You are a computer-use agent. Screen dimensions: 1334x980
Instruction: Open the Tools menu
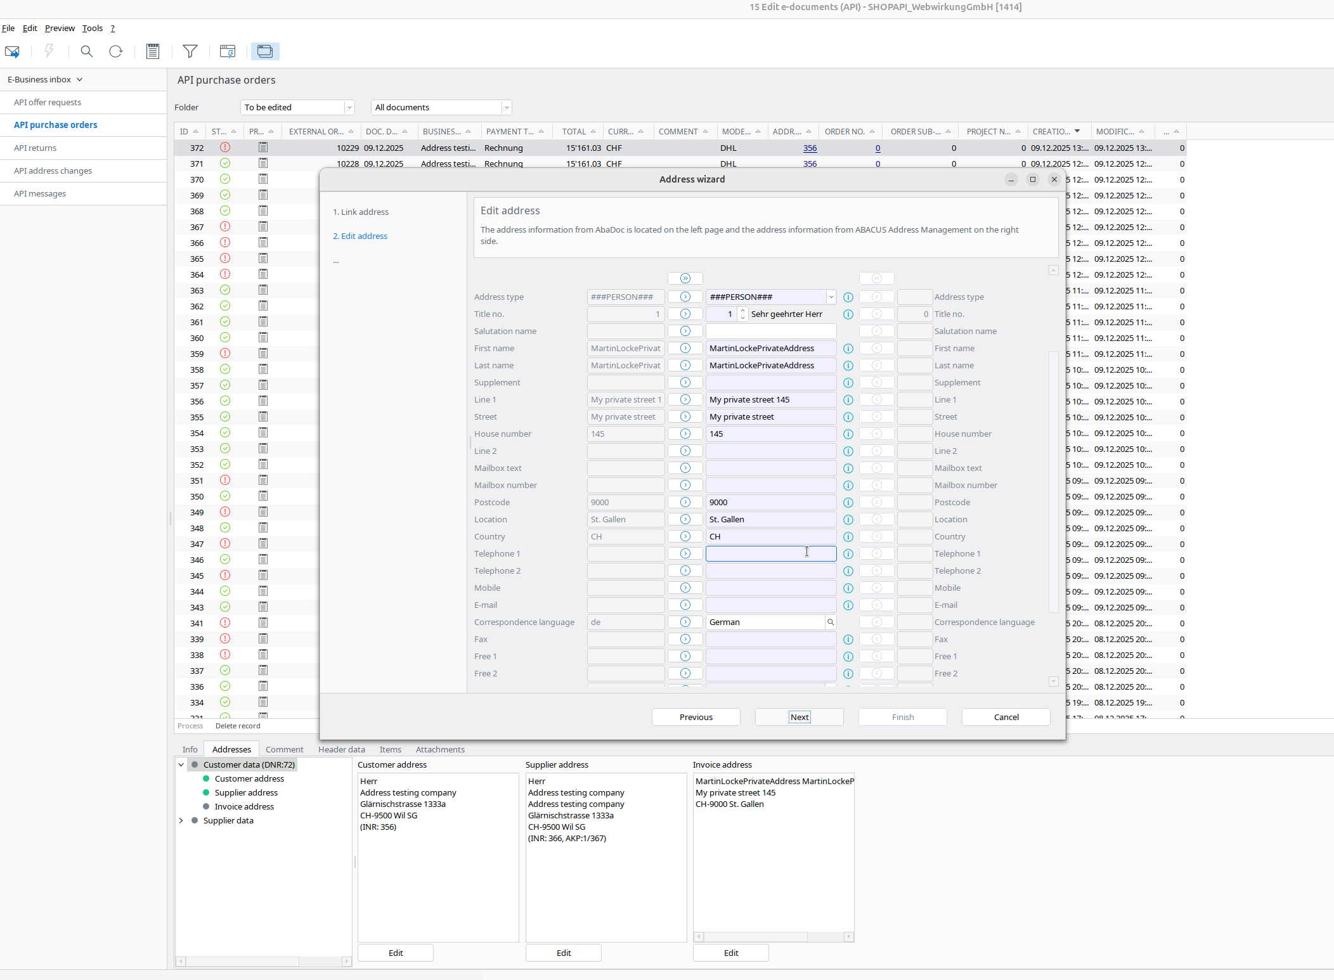click(92, 29)
